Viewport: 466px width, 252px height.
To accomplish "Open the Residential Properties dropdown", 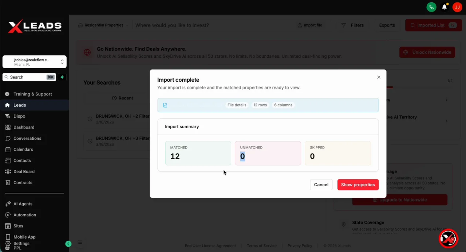I will (104, 25).
